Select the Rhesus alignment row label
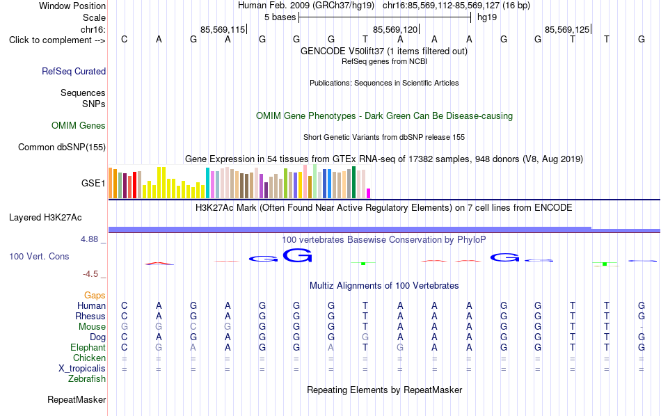661x416 pixels. pyautogui.click(x=90, y=316)
